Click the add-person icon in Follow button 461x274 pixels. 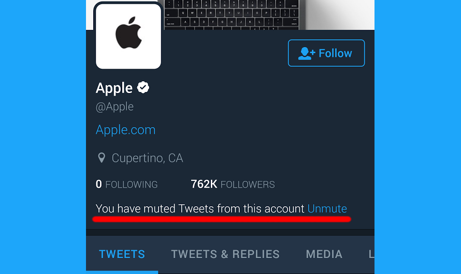click(x=307, y=53)
